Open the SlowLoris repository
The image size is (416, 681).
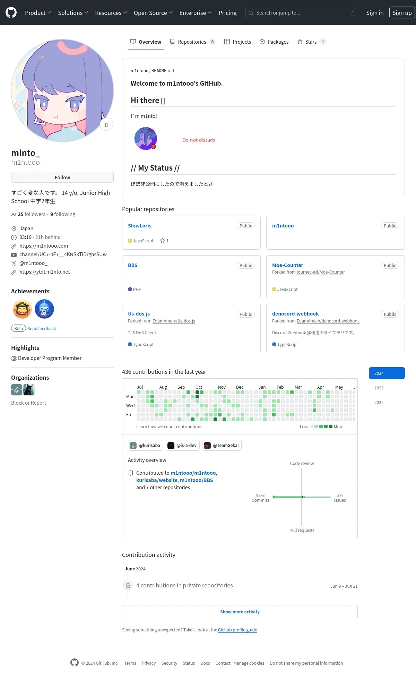click(140, 226)
